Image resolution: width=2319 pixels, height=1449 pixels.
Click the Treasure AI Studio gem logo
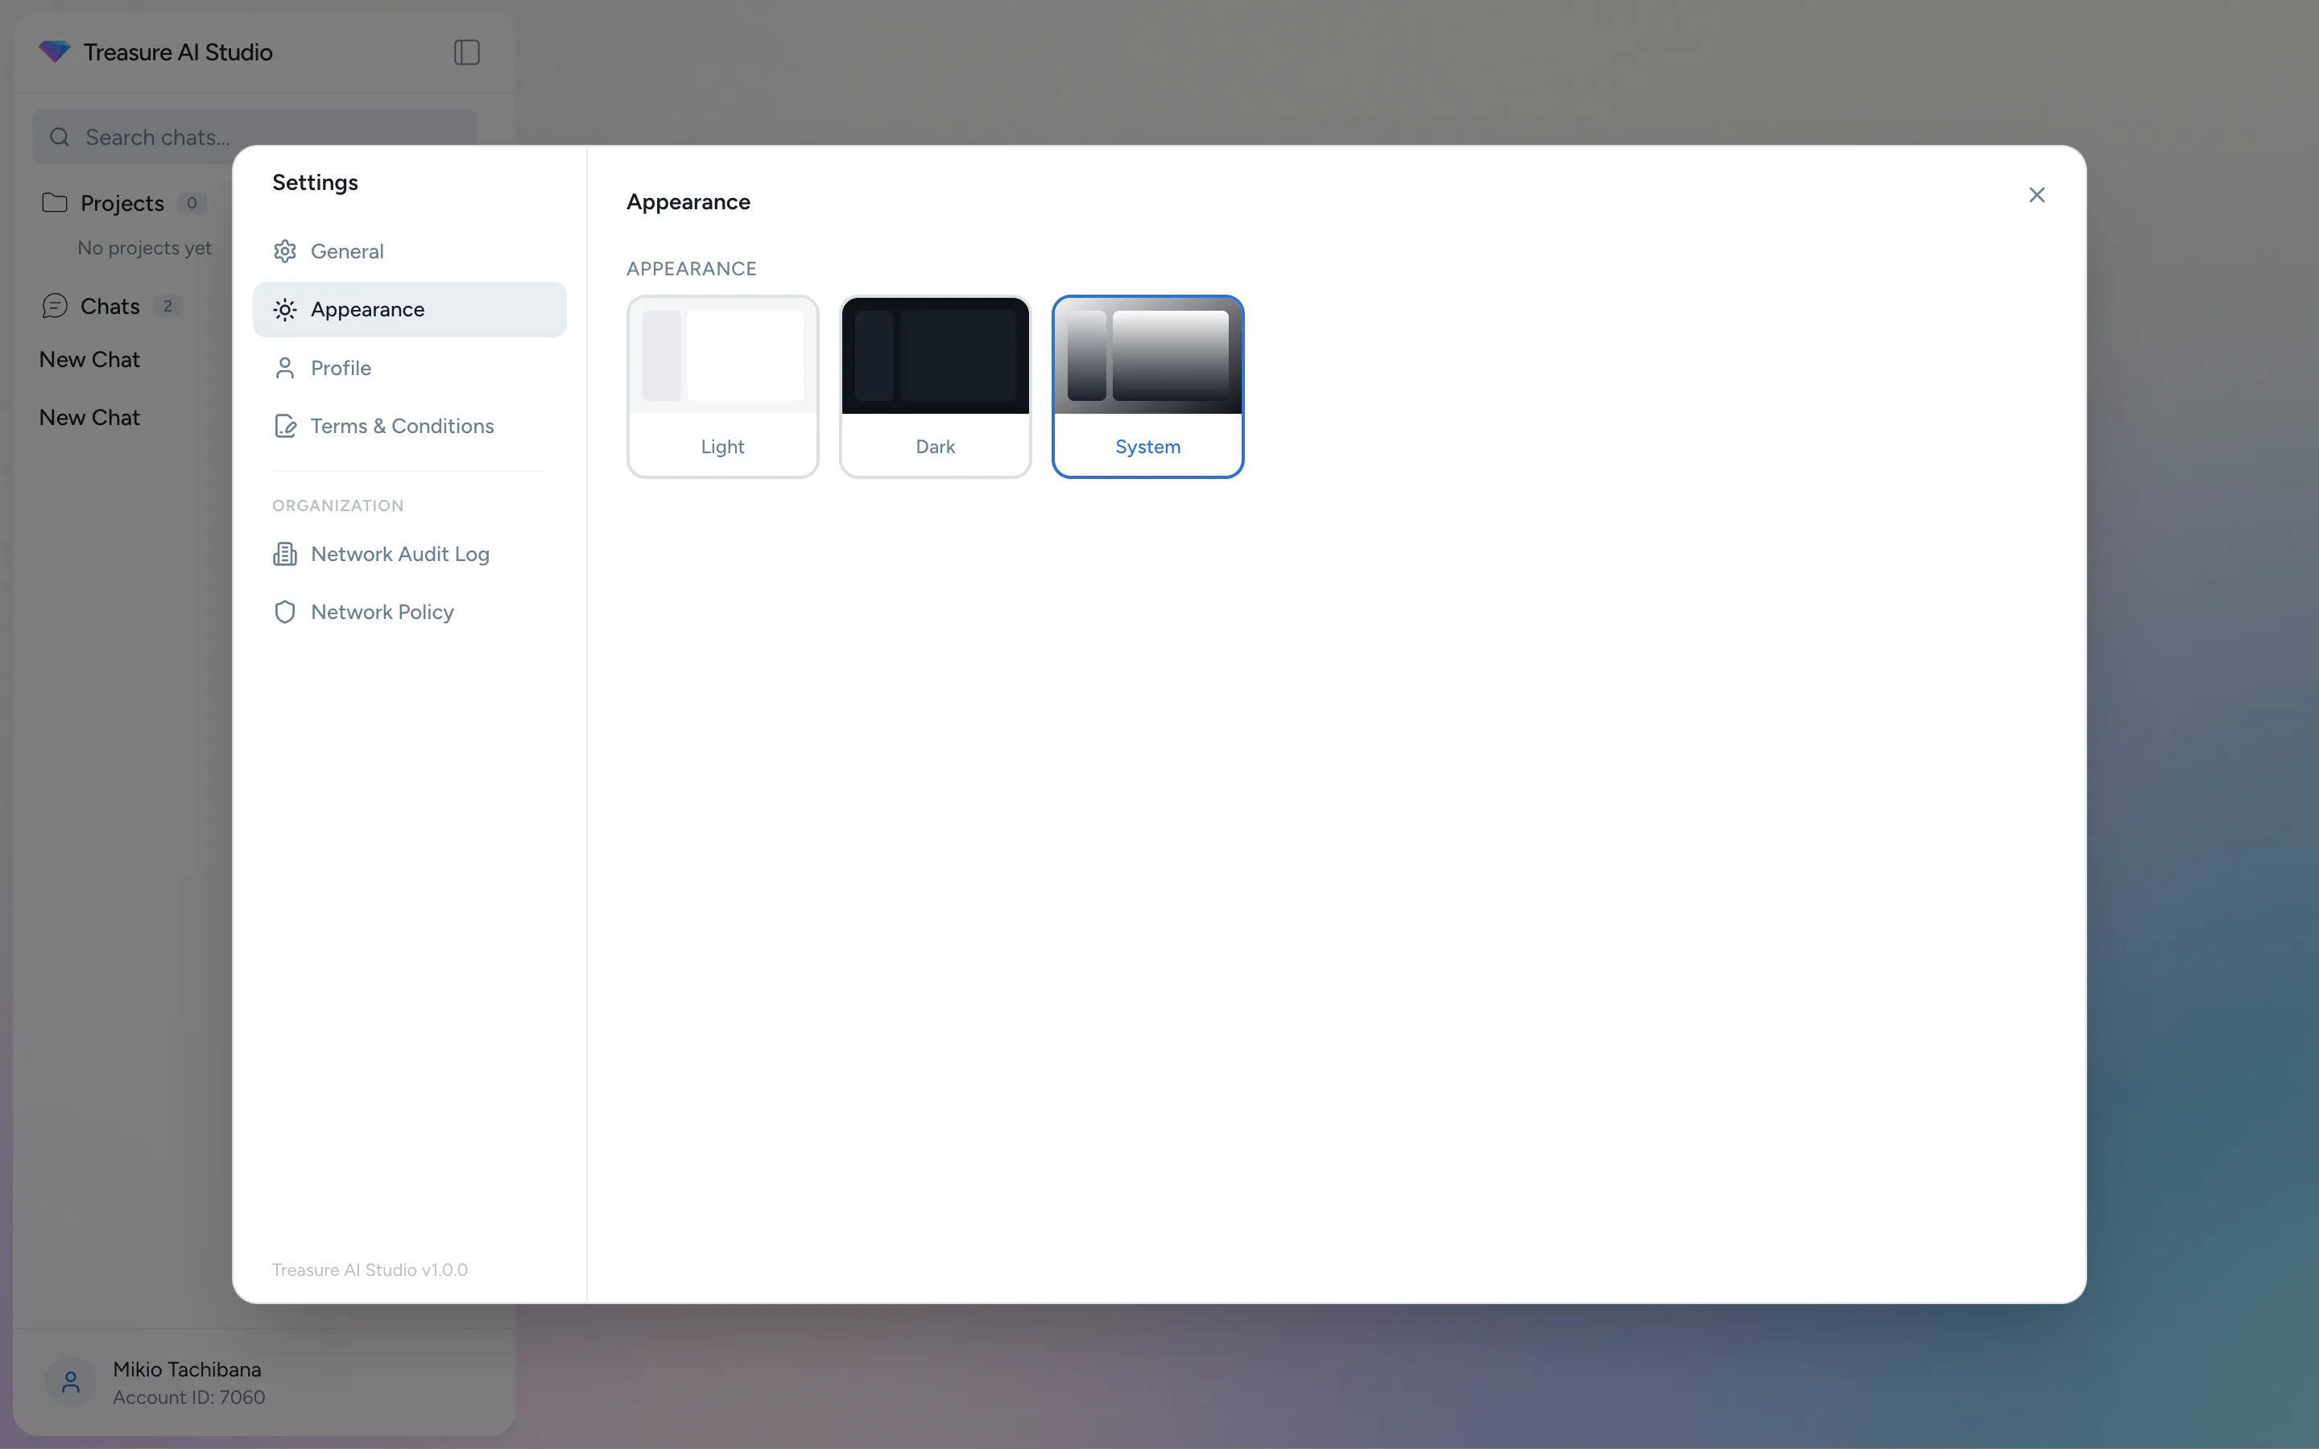(55, 52)
